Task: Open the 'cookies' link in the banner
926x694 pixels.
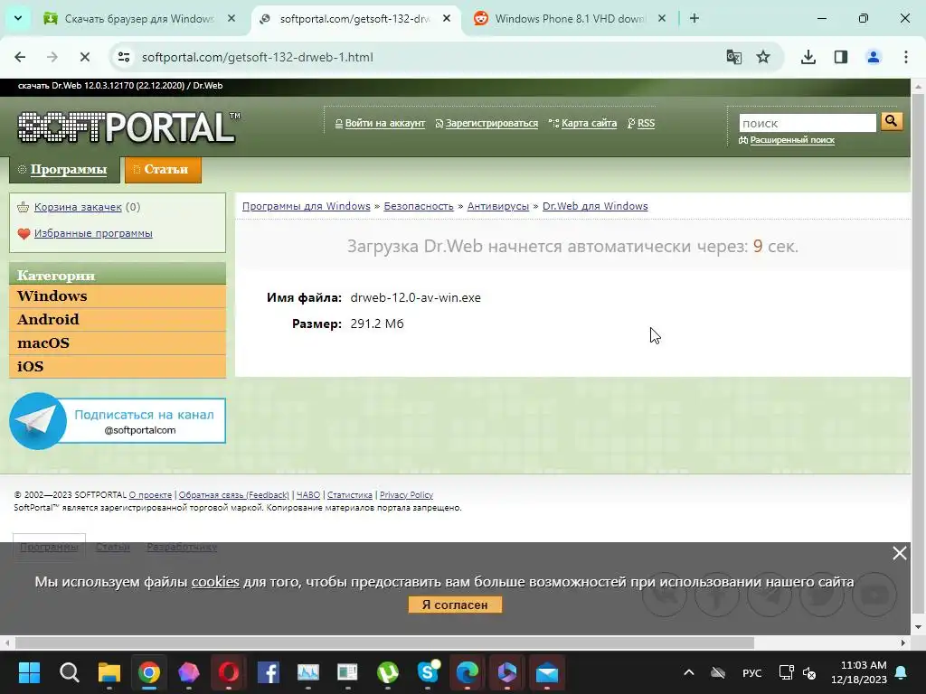Action: point(215,582)
